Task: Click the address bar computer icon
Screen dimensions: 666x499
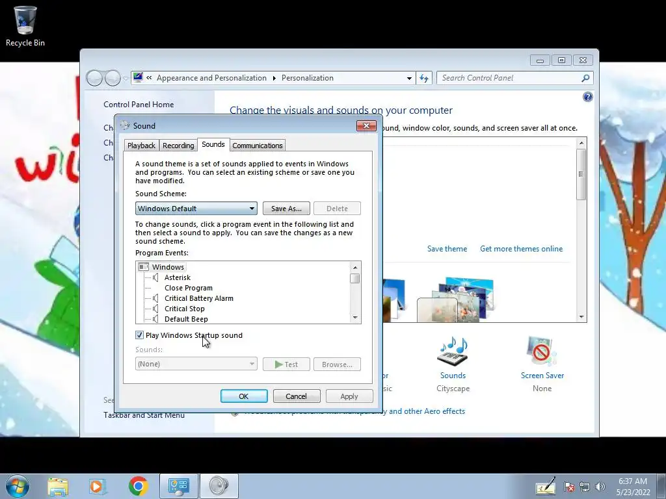Action: [x=138, y=77]
